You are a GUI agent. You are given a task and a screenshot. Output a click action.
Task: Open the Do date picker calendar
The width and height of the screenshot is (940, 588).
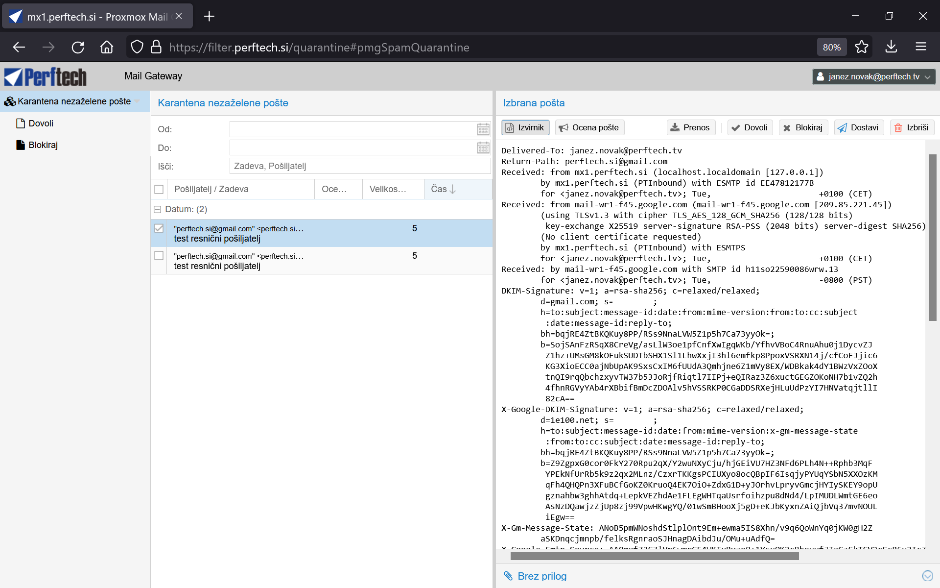coord(483,148)
